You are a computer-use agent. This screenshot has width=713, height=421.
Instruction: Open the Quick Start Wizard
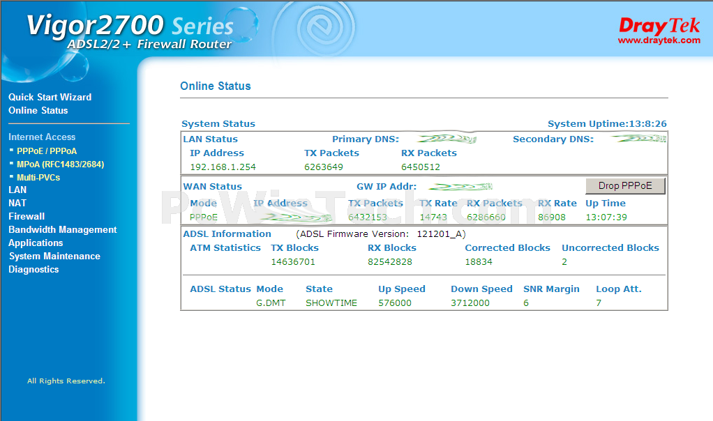click(50, 97)
